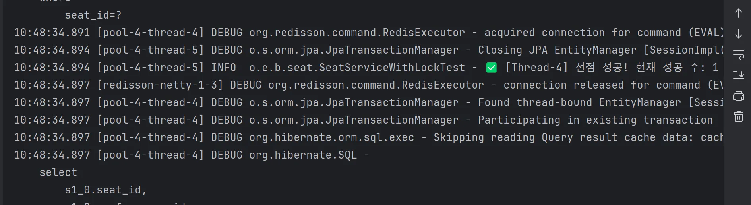
Task: Click the '[Thread-4] 선점 성공!' message text
Action: pyautogui.click(x=566, y=68)
